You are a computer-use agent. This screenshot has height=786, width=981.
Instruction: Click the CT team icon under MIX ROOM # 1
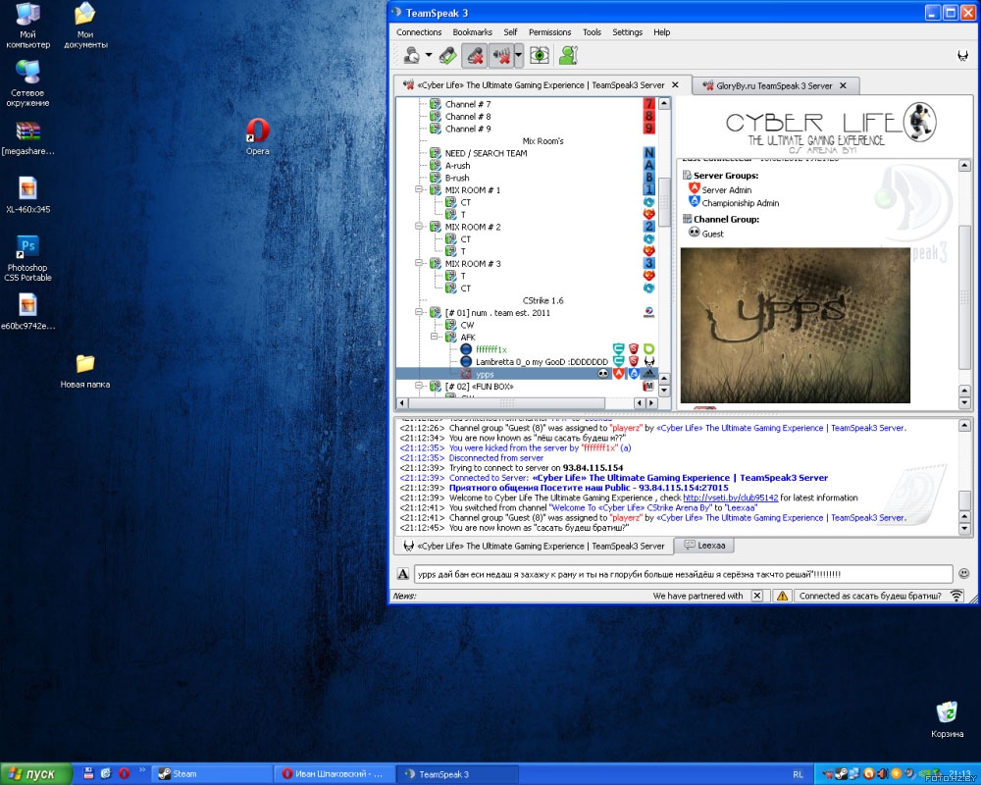click(x=648, y=202)
